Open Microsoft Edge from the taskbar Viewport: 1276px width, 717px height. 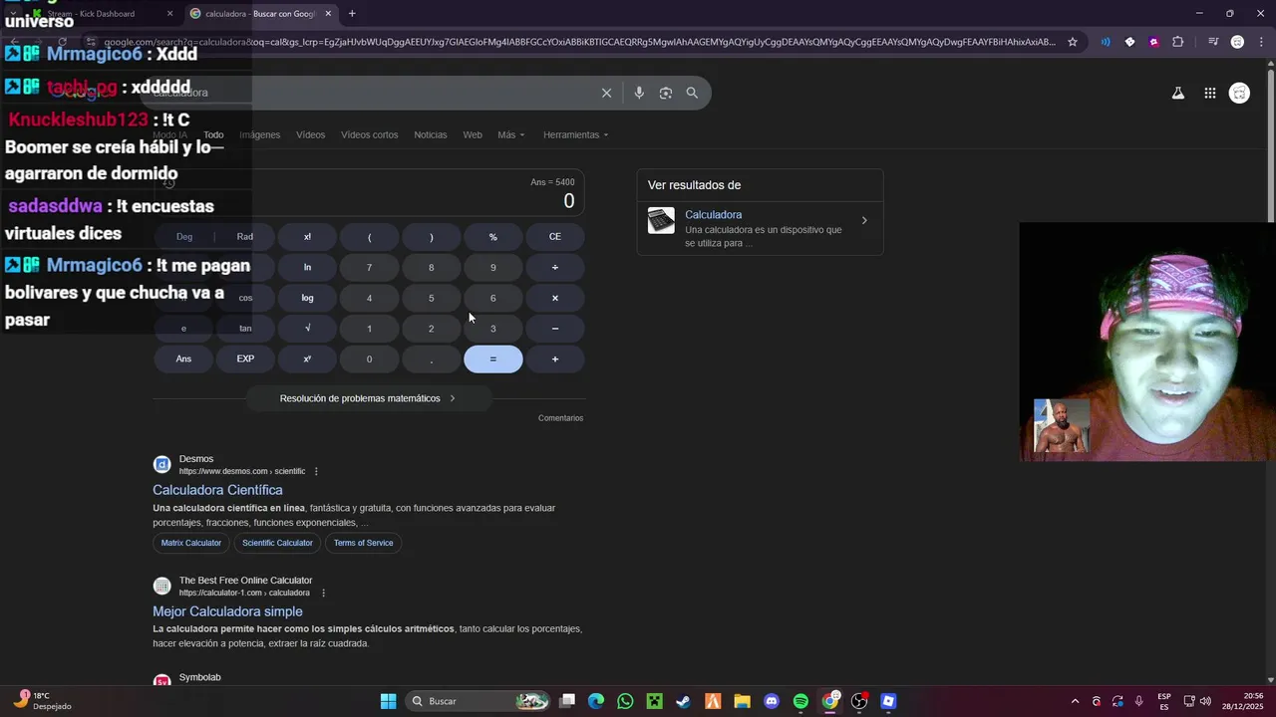click(x=596, y=701)
